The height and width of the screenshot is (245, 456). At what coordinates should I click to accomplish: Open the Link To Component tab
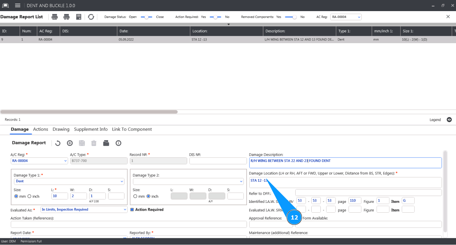(x=132, y=129)
